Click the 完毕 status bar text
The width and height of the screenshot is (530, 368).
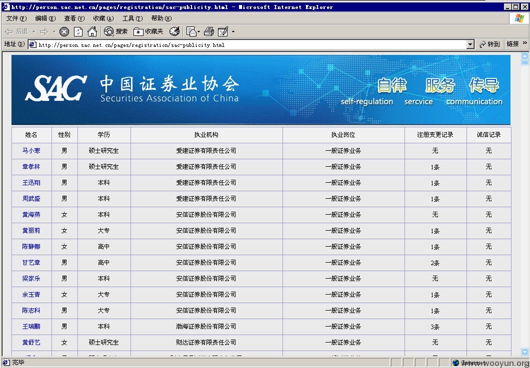[18, 363]
